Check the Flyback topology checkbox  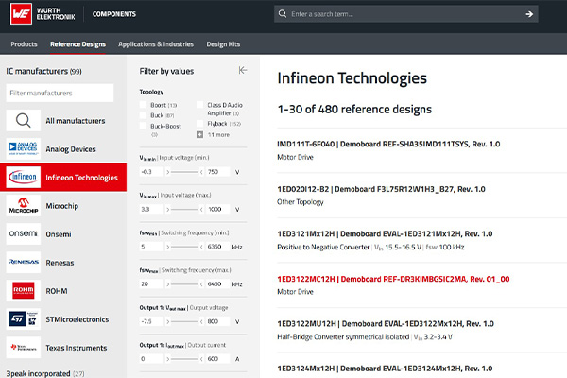(200, 124)
